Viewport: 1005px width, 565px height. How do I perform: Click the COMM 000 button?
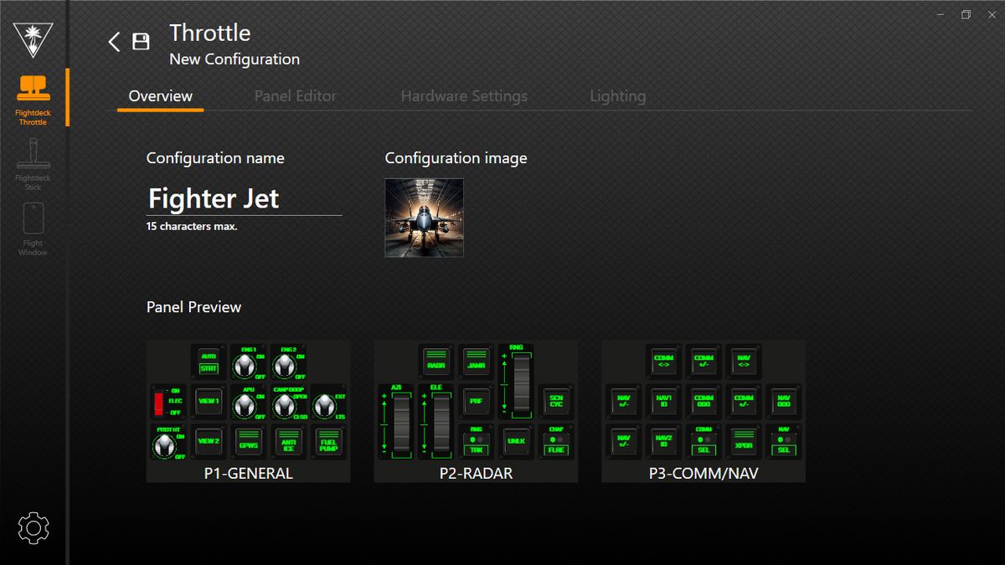(x=703, y=402)
